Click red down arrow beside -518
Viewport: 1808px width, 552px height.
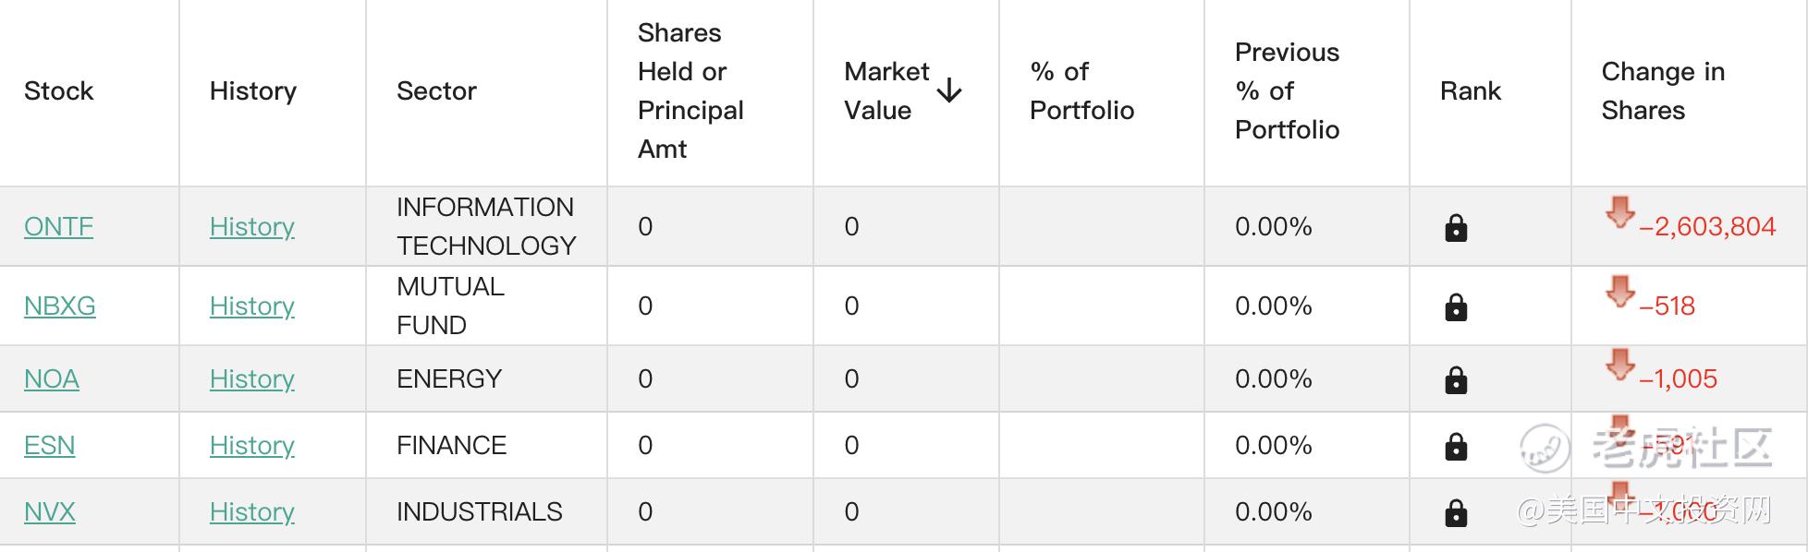pyautogui.click(x=1620, y=292)
